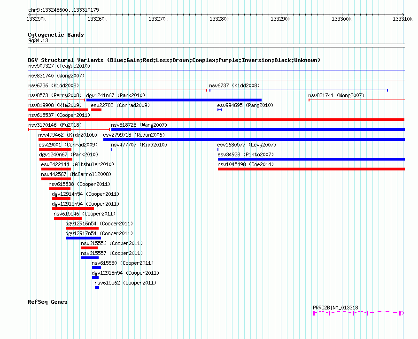Click the nsv831741 (Wong2007) label
This screenshot has height=339, width=418.
[x=336, y=95]
